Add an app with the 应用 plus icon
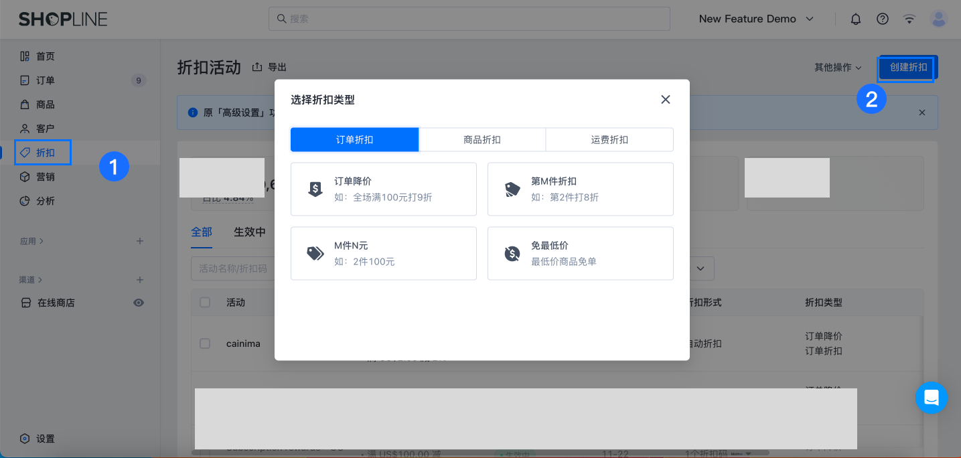 coord(140,241)
